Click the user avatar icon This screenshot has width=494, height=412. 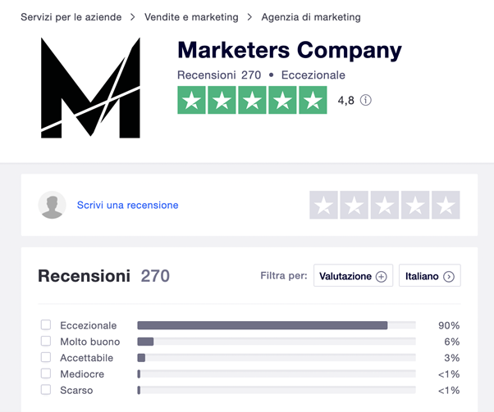tap(53, 206)
